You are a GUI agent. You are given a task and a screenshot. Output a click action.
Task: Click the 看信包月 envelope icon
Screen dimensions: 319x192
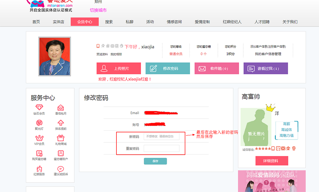coord(61,107)
